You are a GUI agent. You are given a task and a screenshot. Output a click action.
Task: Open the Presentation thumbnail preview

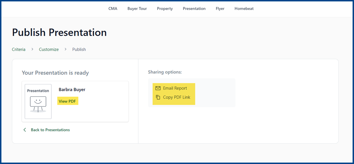pyautogui.click(x=38, y=101)
